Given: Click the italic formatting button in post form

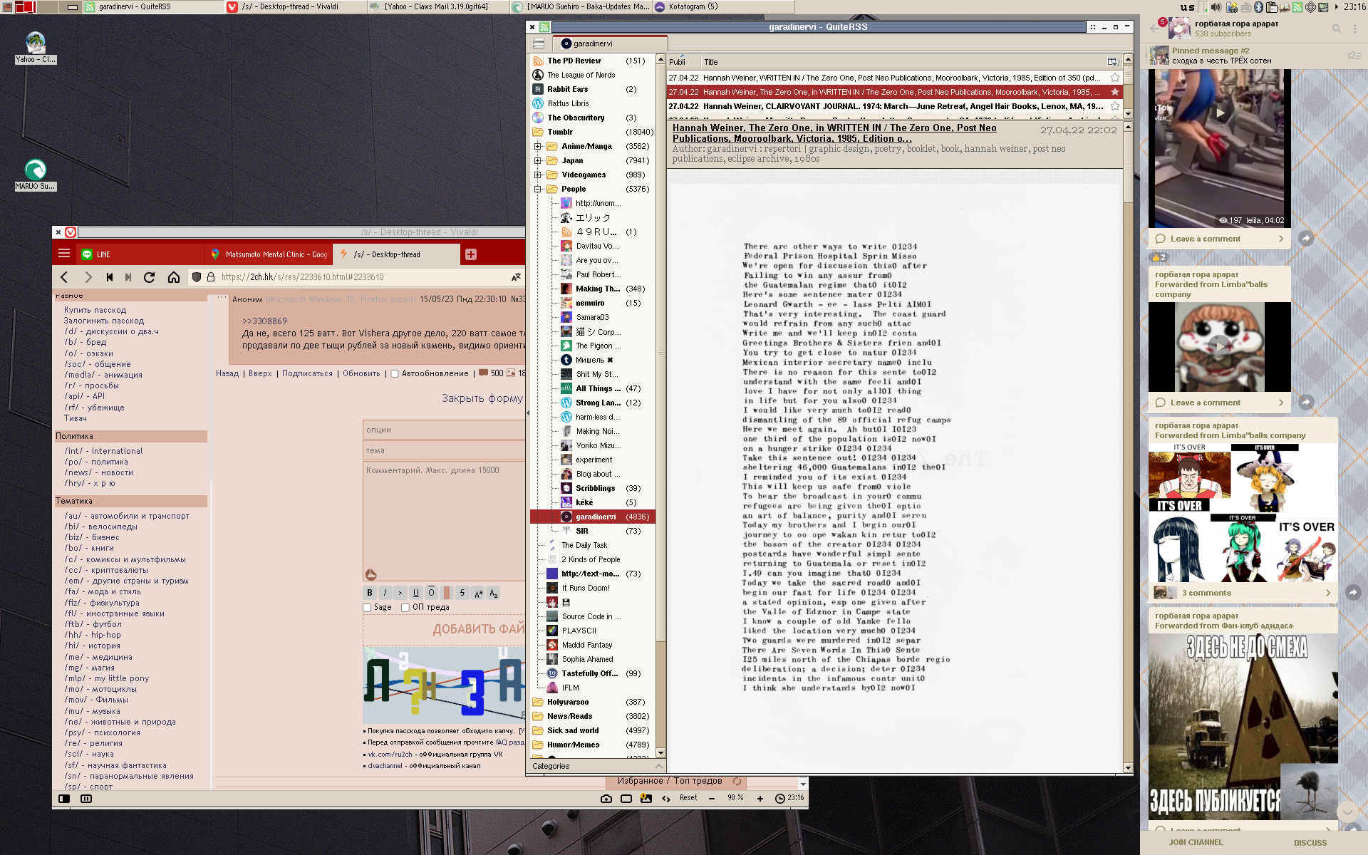Looking at the screenshot, I should point(385,593).
